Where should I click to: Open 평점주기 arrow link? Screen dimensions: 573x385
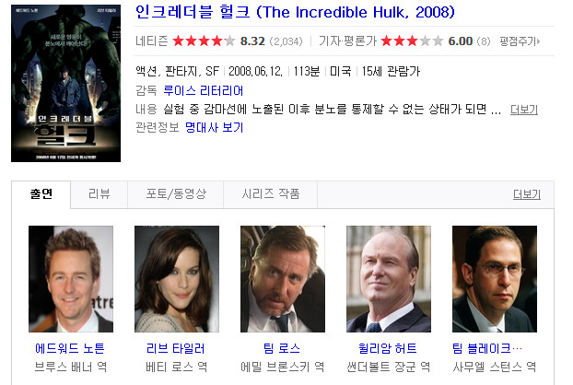point(520,41)
